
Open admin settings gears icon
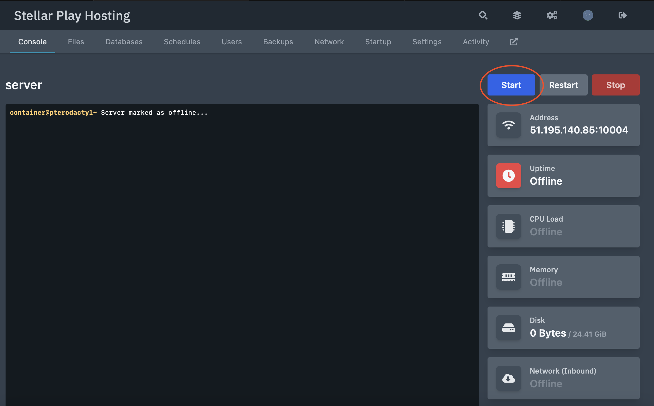pyautogui.click(x=552, y=15)
